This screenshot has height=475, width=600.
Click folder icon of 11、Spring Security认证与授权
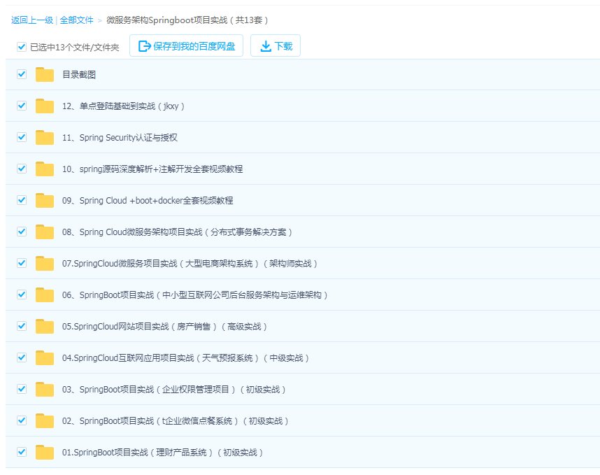(45, 137)
